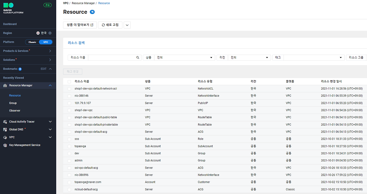Image resolution: width=367 pixels, height=194 pixels.
Task: Click the Cloud Activity Tracer icon
Action: tap(5, 122)
